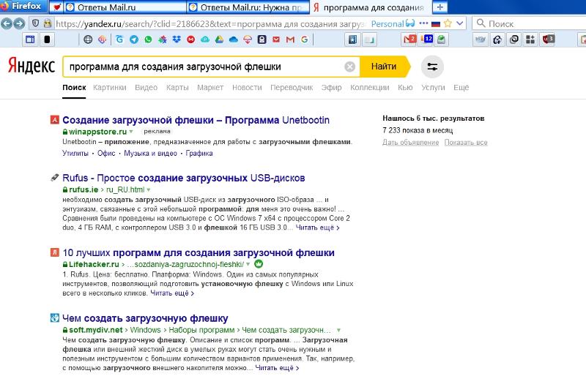
Task: Click the sidebar panel toolbar icon
Action: point(30,40)
